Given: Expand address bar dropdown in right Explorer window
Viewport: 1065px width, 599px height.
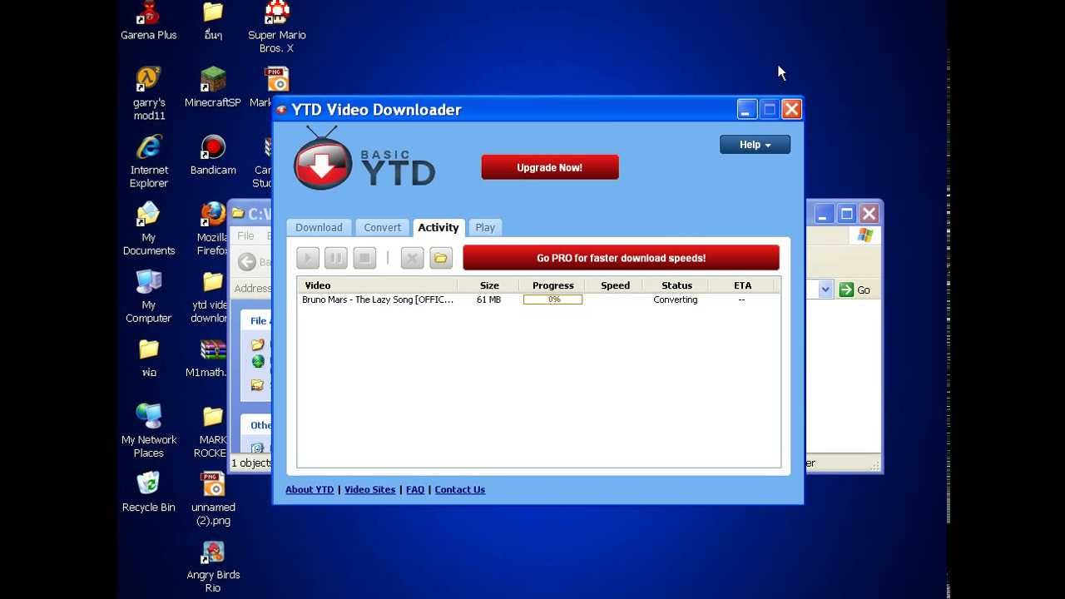Looking at the screenshot, I should tap(825, 290).
